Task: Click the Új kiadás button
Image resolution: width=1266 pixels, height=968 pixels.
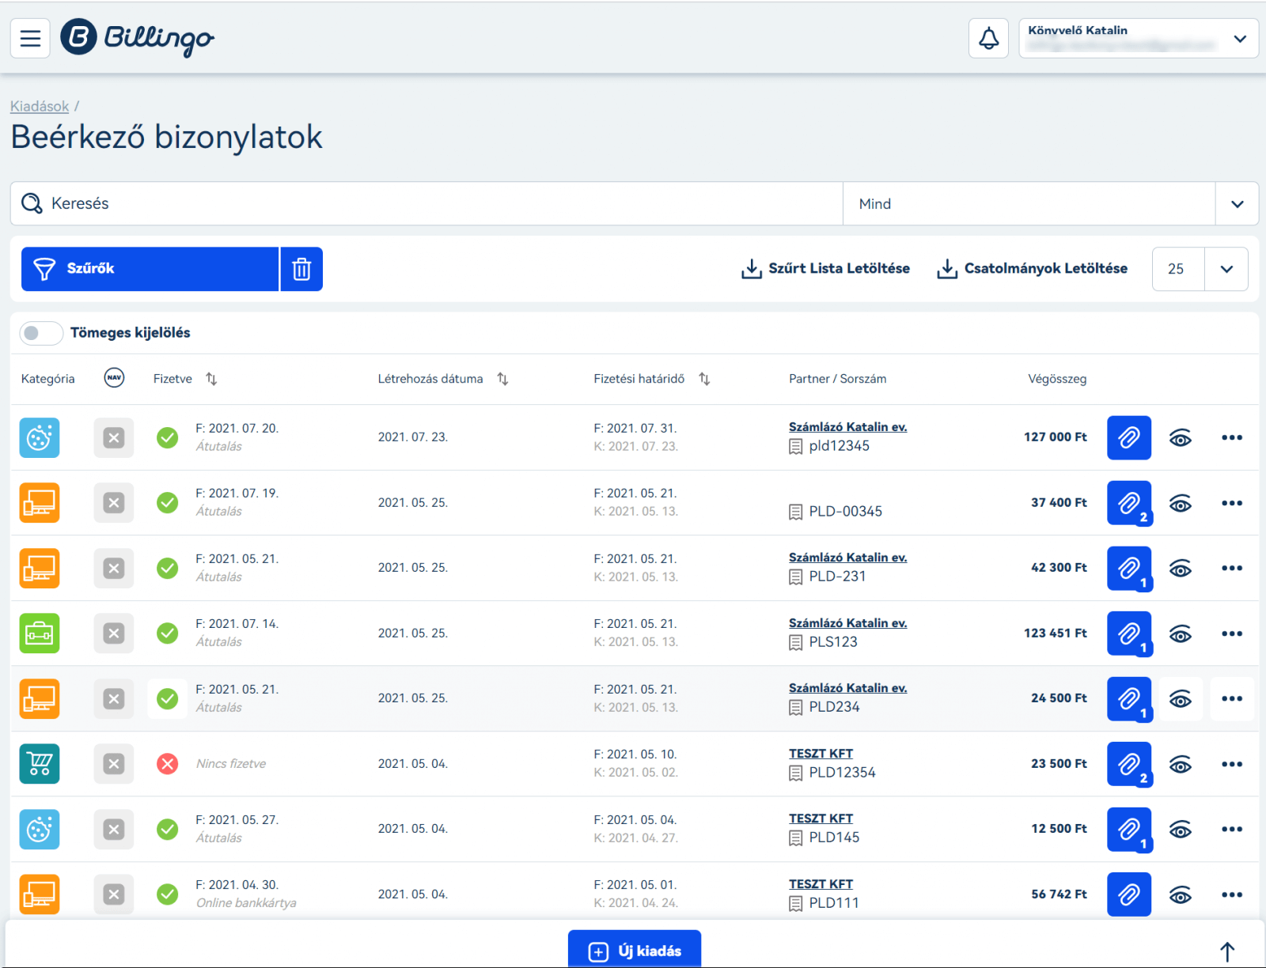Action: (635, 950)
